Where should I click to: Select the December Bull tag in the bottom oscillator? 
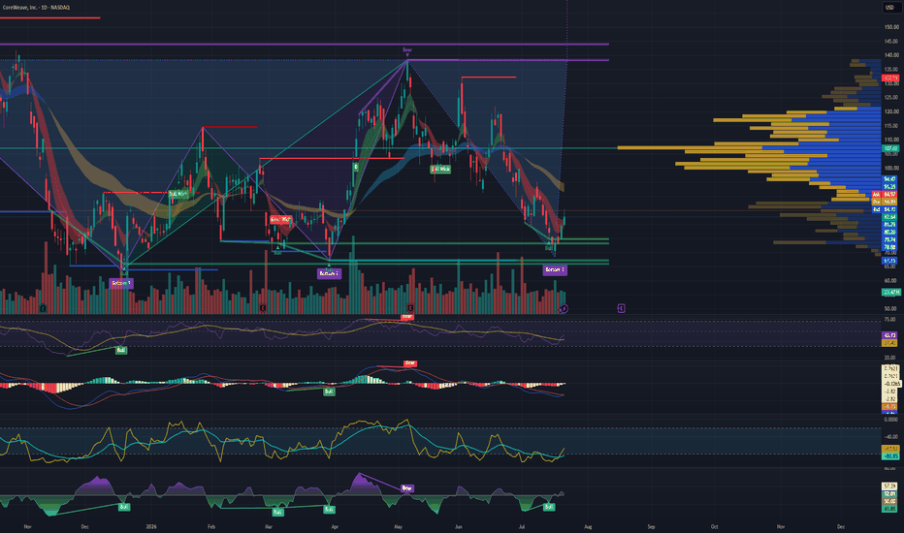[123, 507]
